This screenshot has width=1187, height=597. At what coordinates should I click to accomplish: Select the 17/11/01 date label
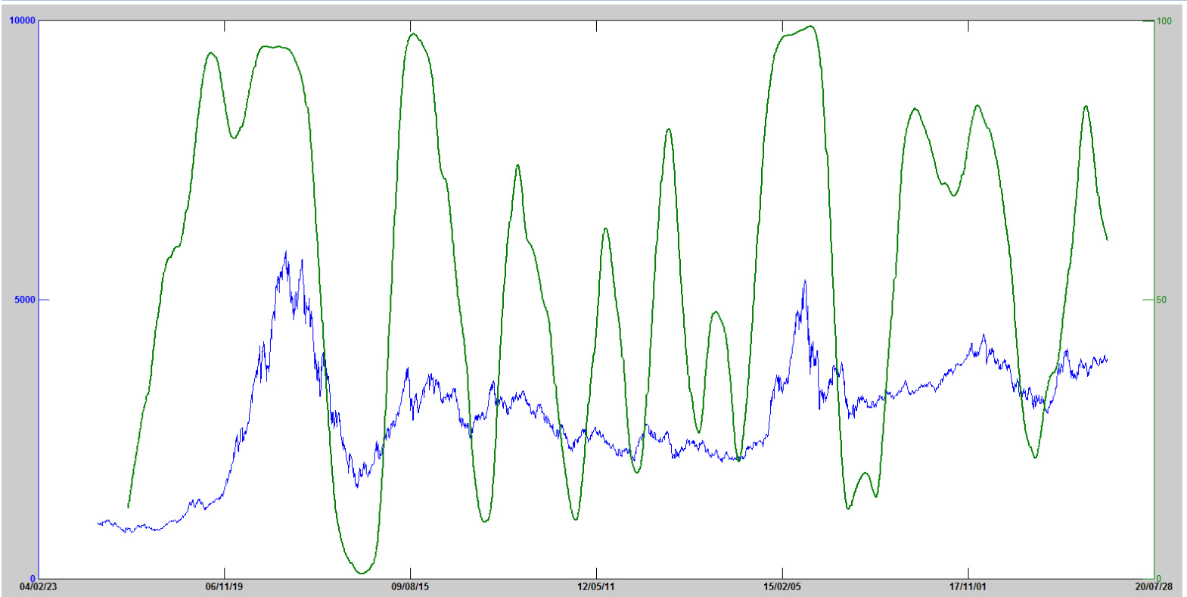(x=968, y=586)
